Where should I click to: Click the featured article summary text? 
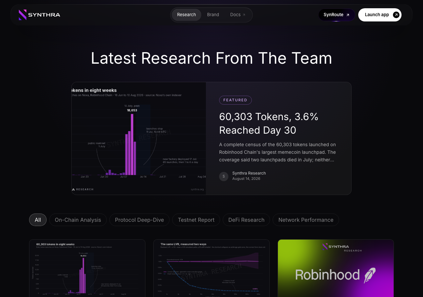pyautogui.click(x=278, y=152)
